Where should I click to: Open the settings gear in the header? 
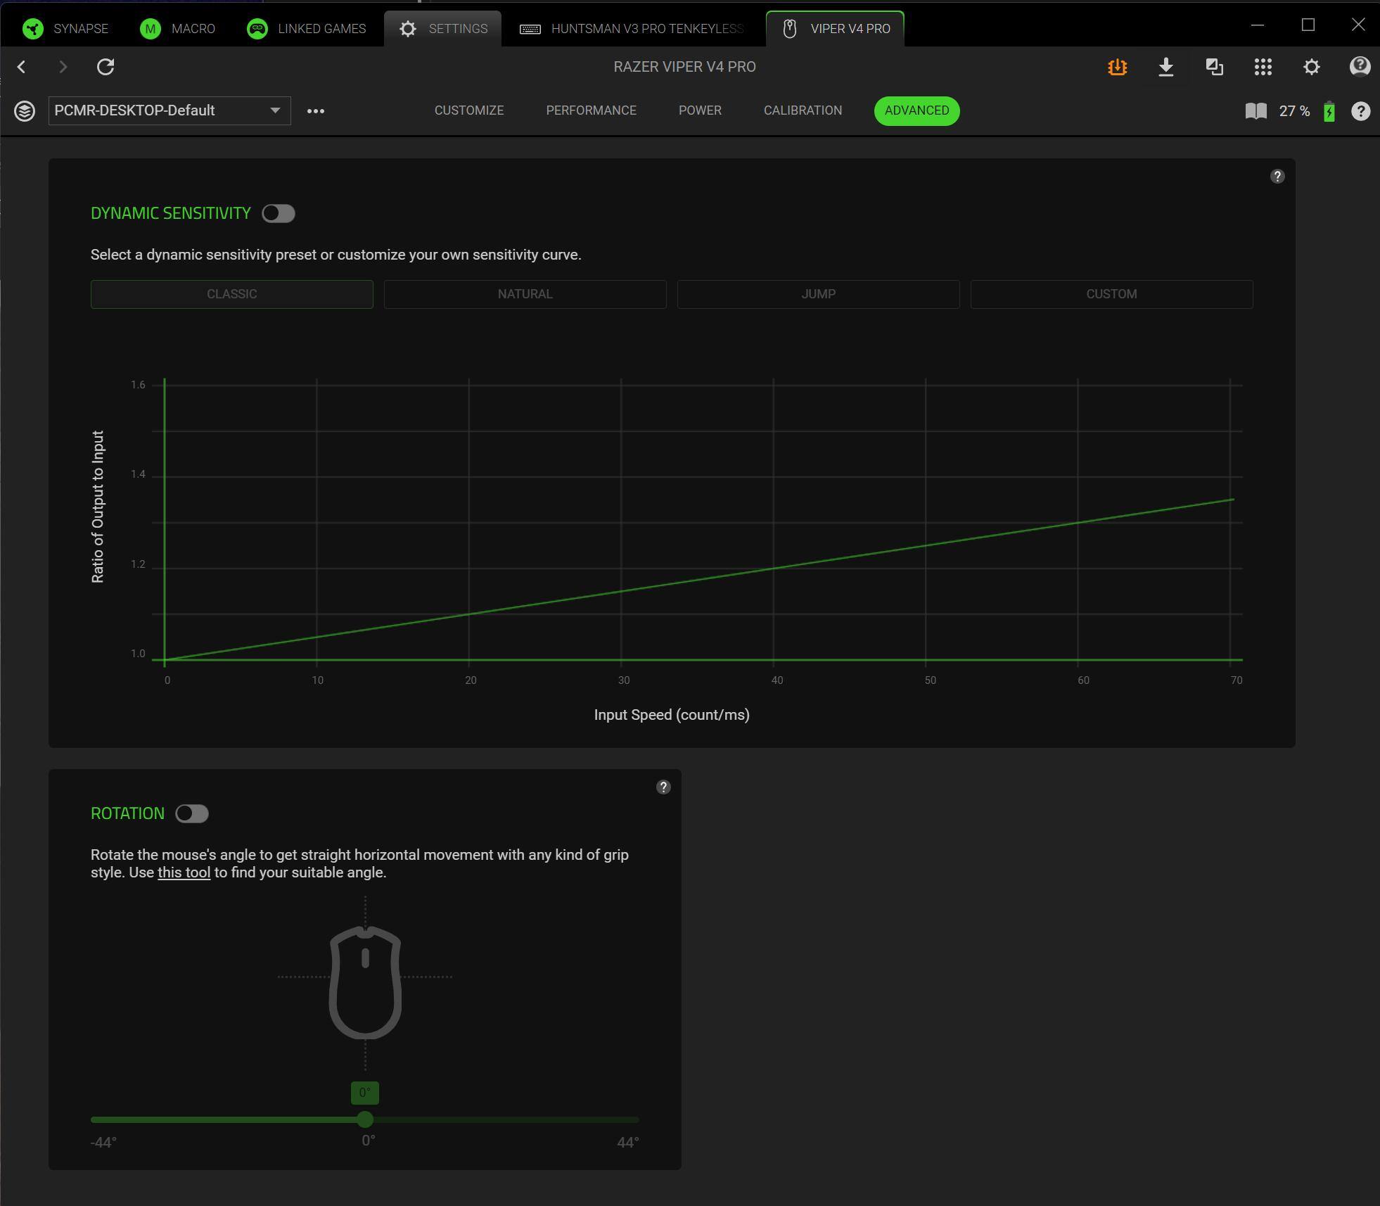coord(1312,67)
